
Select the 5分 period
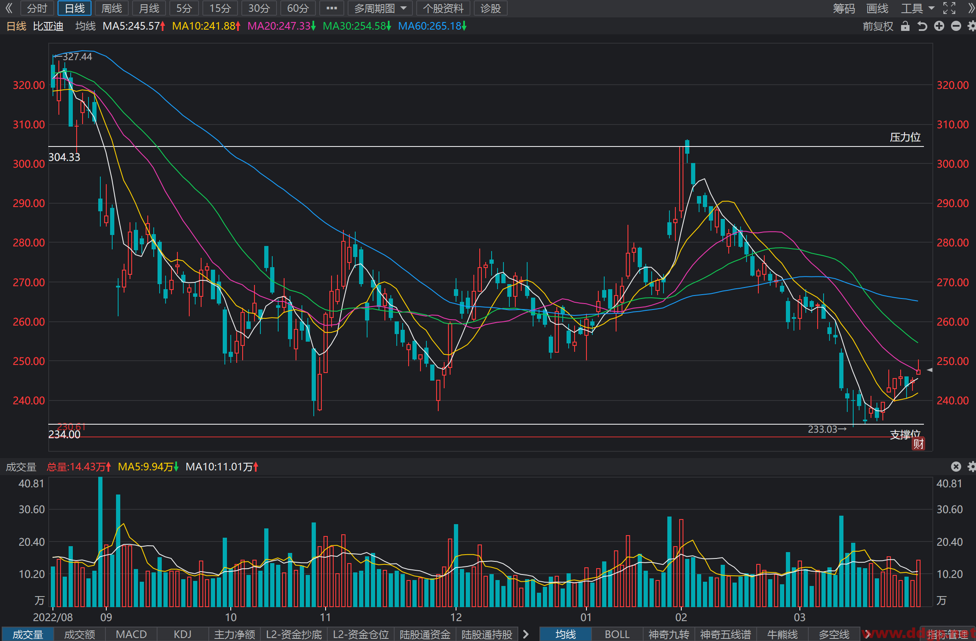click(x=184, y=8)
